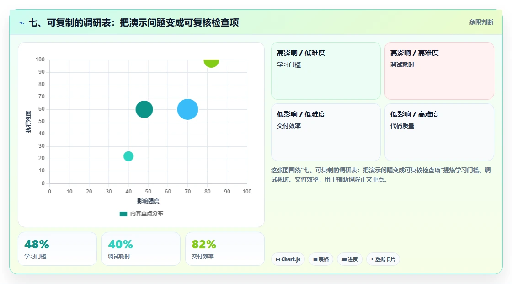This screenshot has width=512, height=284.
Task: Click the icon in the 进度 chip
Action: (x=344, y=259)
